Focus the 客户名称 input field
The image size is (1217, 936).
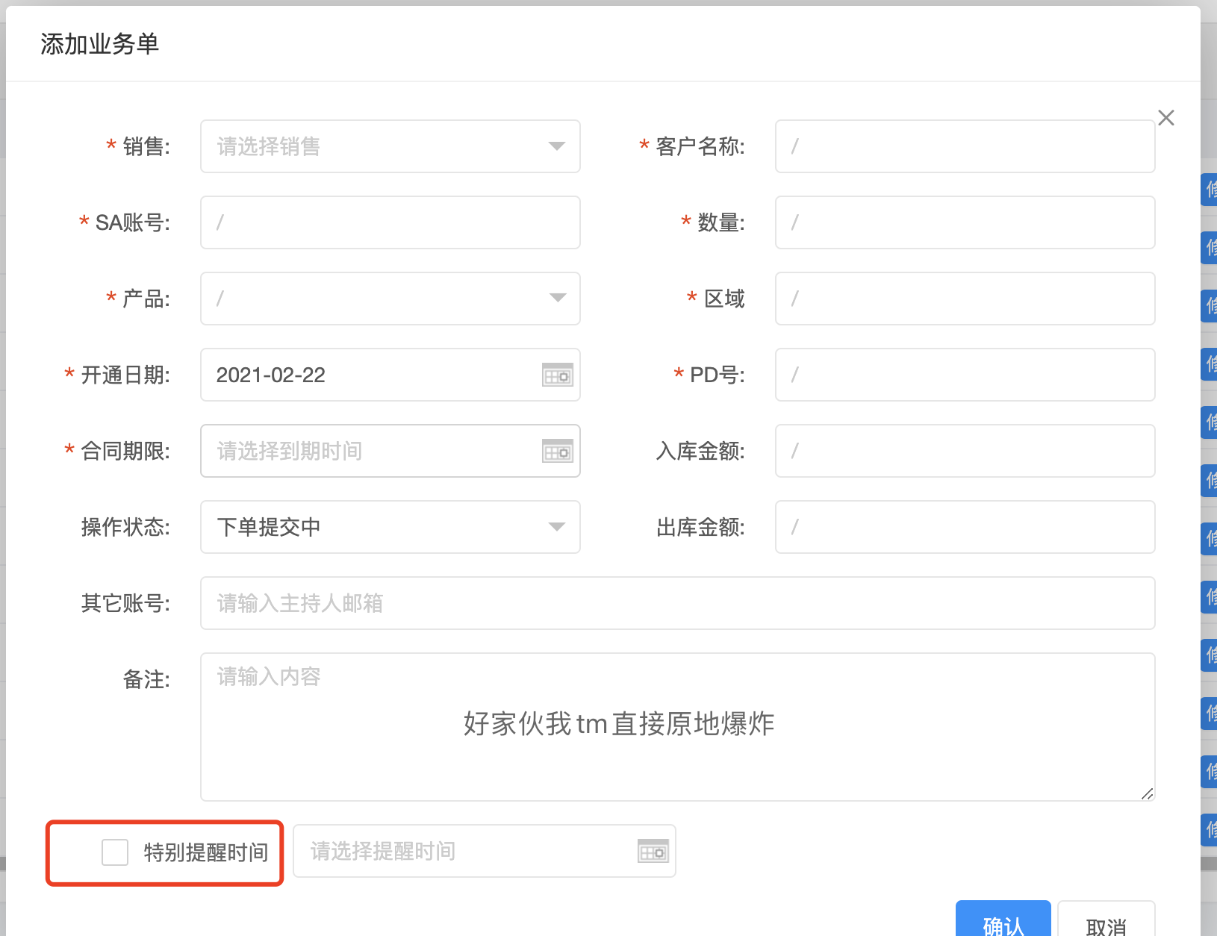coord(965,146)
